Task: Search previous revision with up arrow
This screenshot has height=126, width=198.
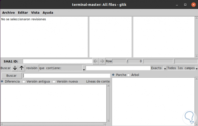Action: click(x=22, y=68)
